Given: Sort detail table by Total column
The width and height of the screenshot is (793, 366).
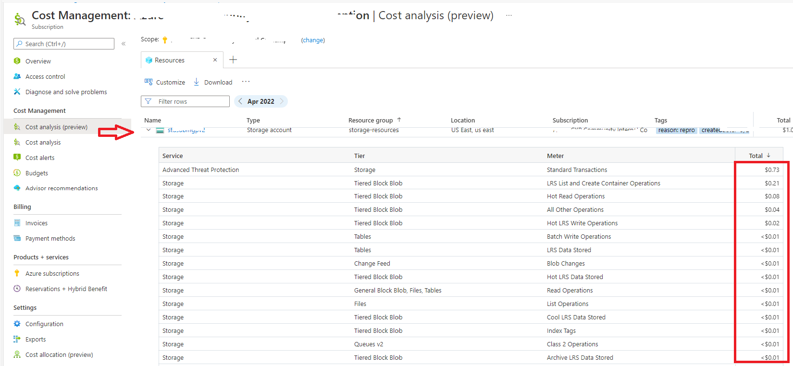Looking at the screenshot, I should click(x=760, y=156).
